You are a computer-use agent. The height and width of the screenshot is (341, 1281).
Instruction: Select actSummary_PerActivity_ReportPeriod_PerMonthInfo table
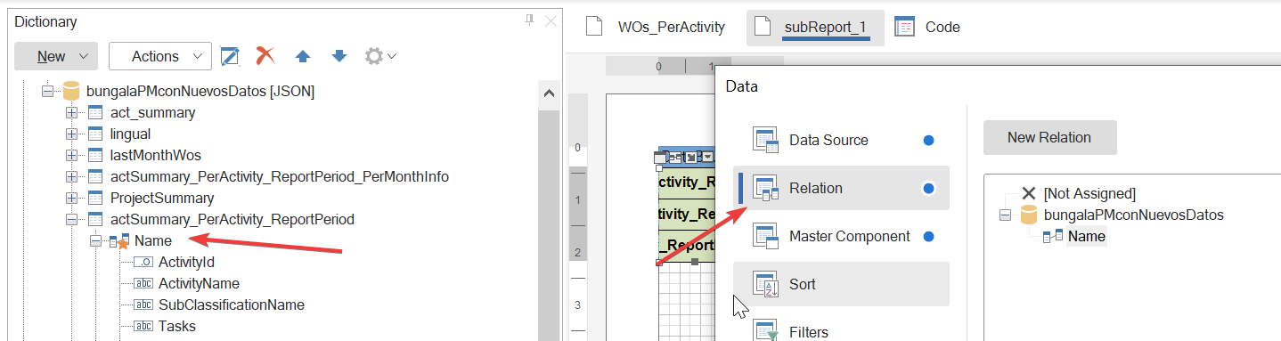coord(279,176)
